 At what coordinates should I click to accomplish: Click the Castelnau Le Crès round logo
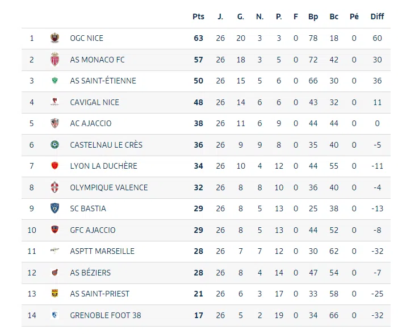(55, 145)
